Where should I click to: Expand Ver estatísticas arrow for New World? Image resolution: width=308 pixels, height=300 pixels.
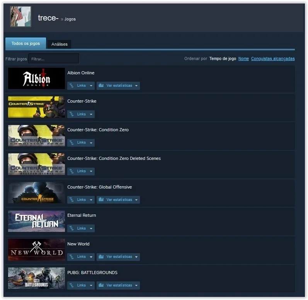click(136, 257)
